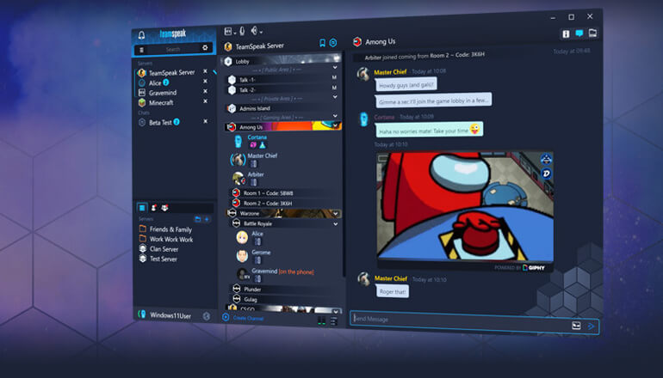The image size is (663, 378).
Task: Open the speaker dropdown arrow
Action: click(261, 32)
